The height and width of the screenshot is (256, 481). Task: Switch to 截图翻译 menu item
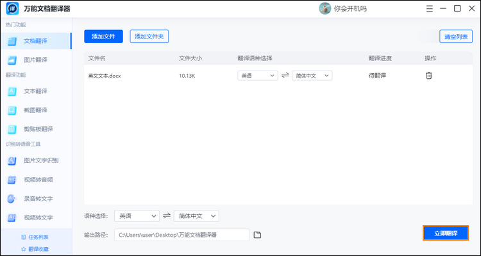[35, 110]
